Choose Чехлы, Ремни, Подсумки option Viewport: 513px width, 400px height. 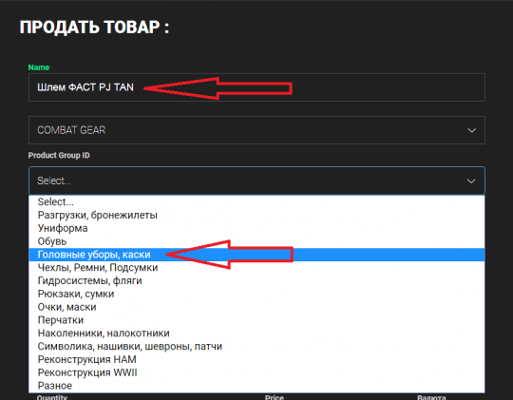coord(256,268)
